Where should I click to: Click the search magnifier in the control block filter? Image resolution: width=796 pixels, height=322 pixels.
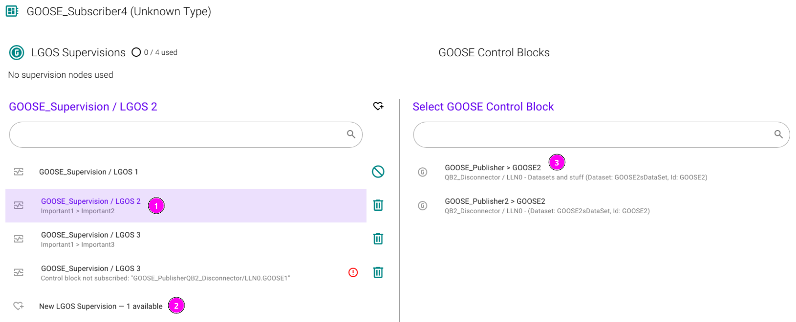point(778,135)
